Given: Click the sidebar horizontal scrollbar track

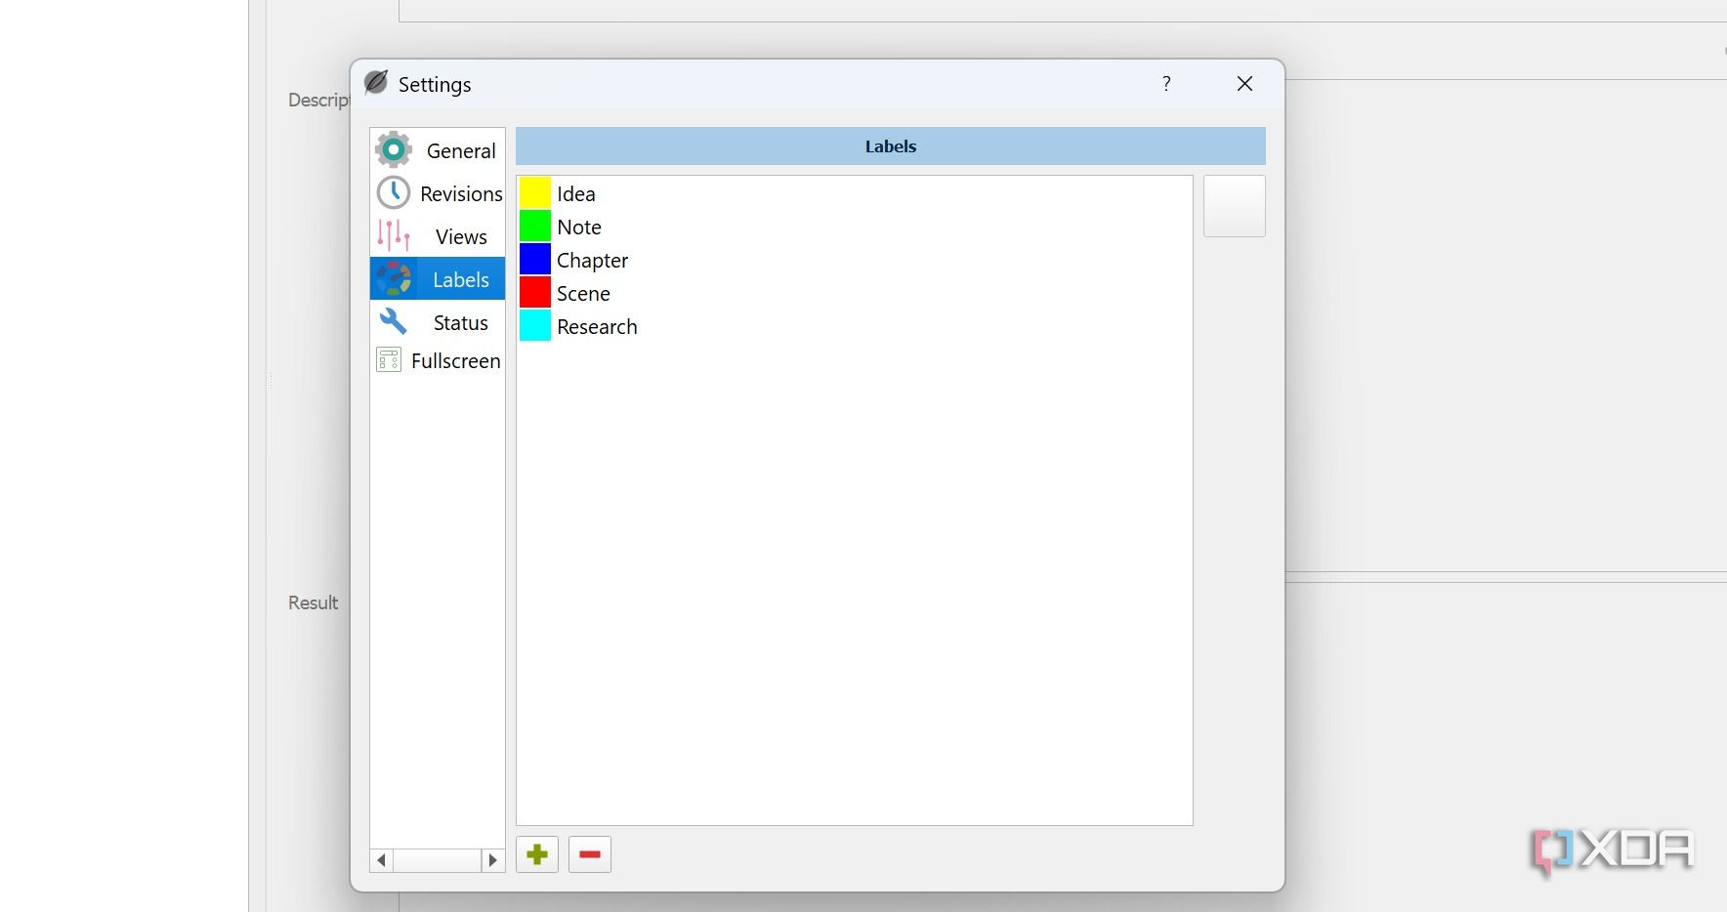Looking at the screenshot, I should (438, 860).
